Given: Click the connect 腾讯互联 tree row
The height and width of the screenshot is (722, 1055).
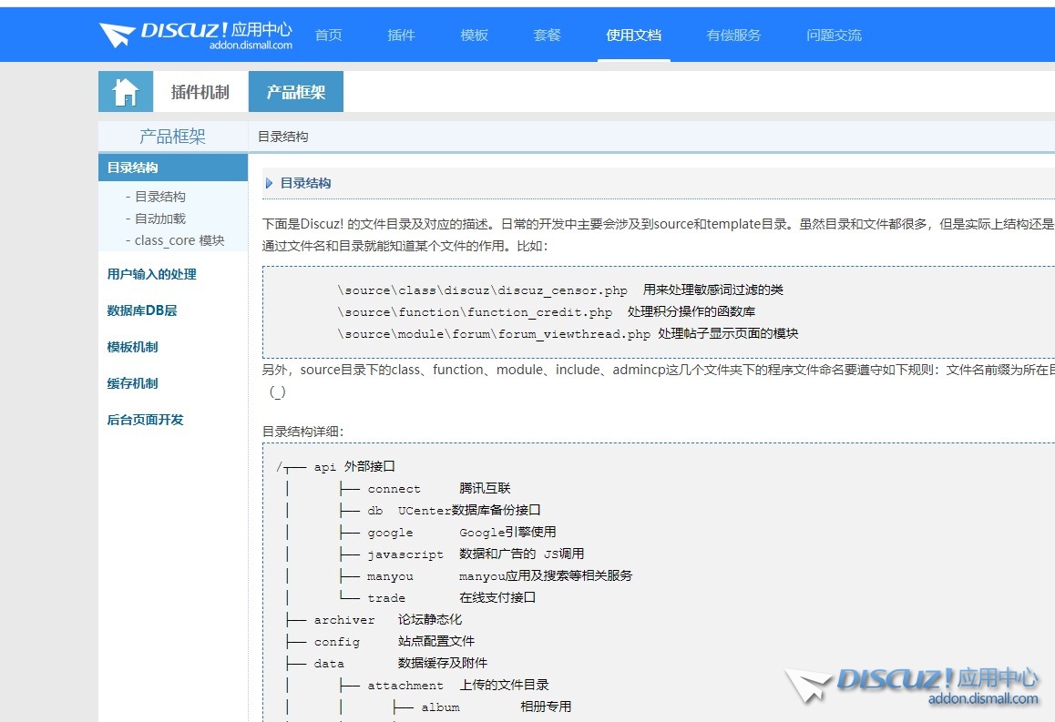Looking at the screenshot, I should tap(425, 488).
